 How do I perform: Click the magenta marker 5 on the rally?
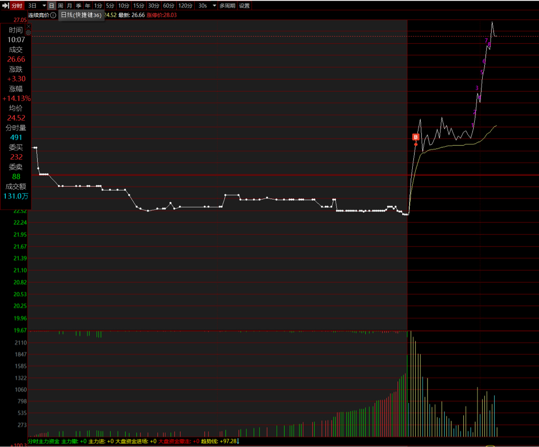[482, 72]
